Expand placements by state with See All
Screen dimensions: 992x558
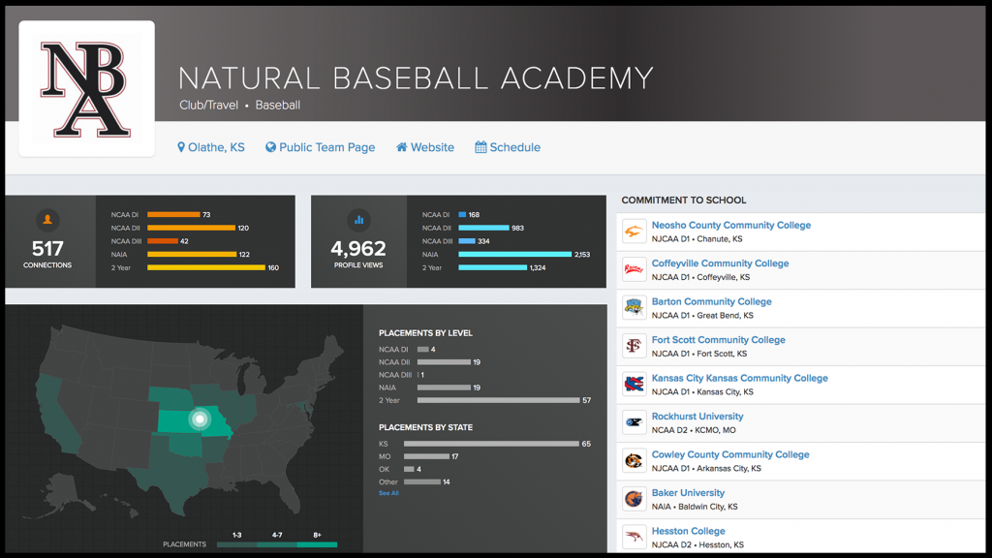coord(388,493)
